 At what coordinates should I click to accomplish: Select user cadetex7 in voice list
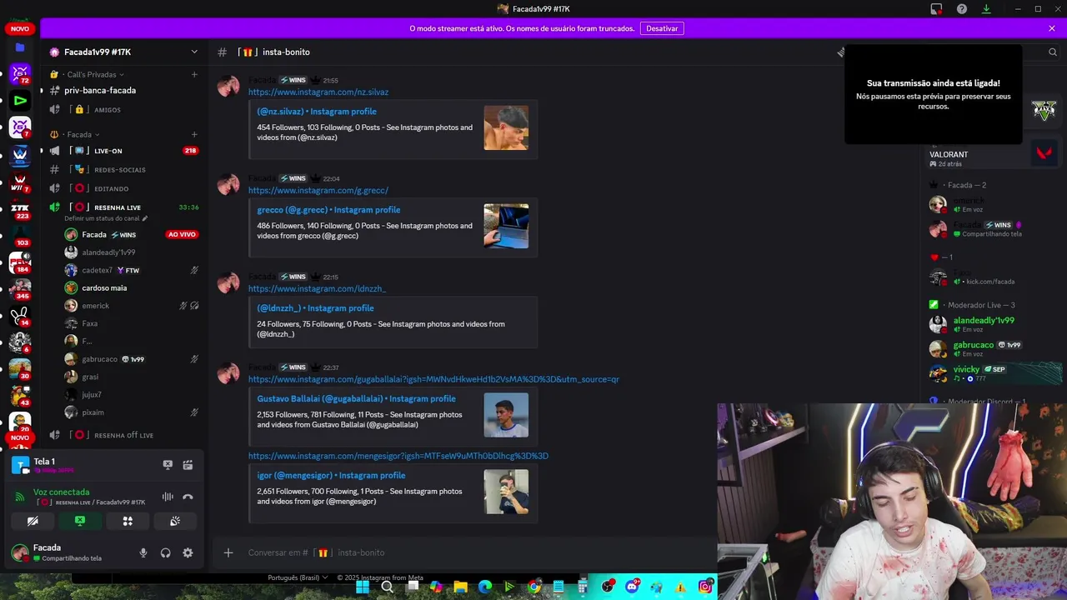[x=97, y=270]
